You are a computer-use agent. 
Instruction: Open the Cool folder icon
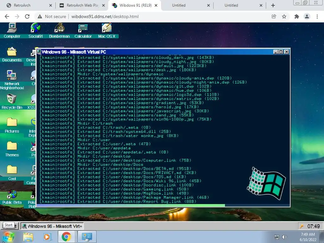[12, 173]
